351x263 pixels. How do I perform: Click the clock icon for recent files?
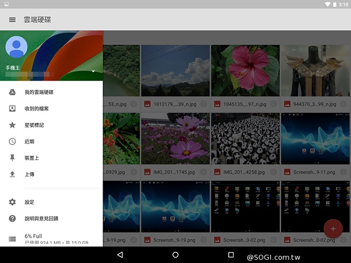pyautogui.click(x=12, y=141)
